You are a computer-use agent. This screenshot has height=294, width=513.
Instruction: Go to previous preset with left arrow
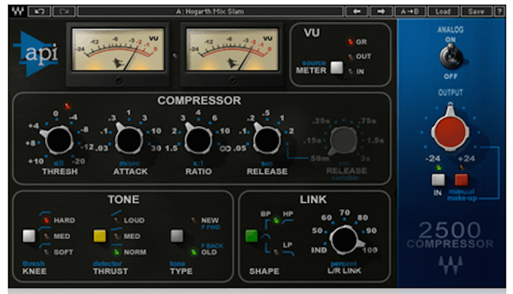point(357,11)
